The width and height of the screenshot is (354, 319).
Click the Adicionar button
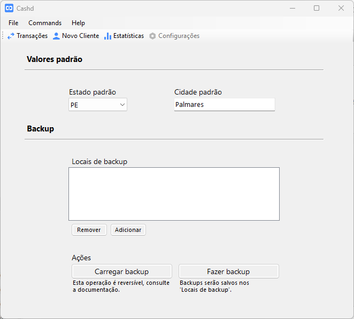[128, 230]
